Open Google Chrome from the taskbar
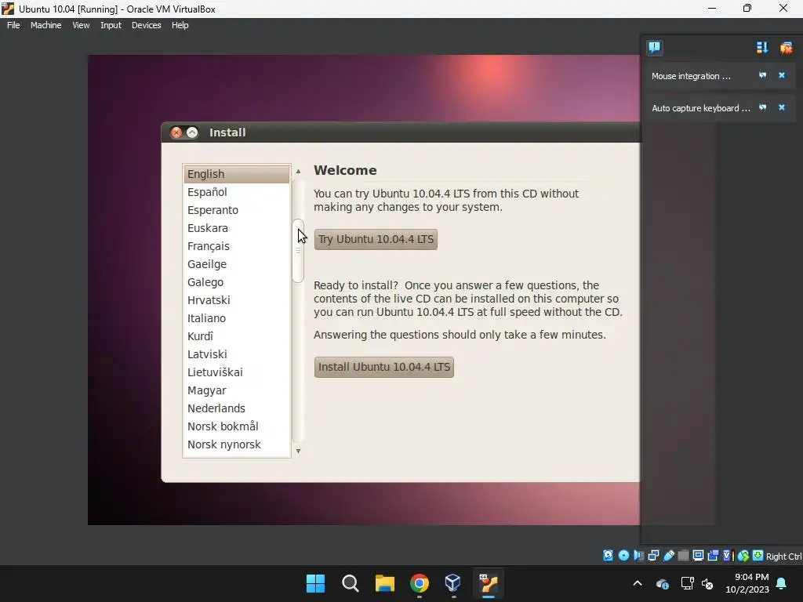This screenshot has width=803, height=602. coord(419,583)
